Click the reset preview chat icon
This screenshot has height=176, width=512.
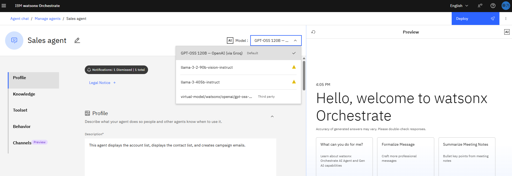pyautogui.click(x=313, y=32)
